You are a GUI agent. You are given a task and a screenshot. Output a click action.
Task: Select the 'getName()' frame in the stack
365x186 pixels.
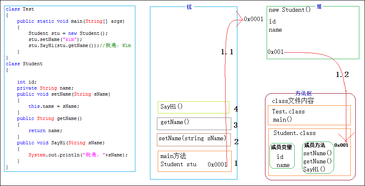194,124
